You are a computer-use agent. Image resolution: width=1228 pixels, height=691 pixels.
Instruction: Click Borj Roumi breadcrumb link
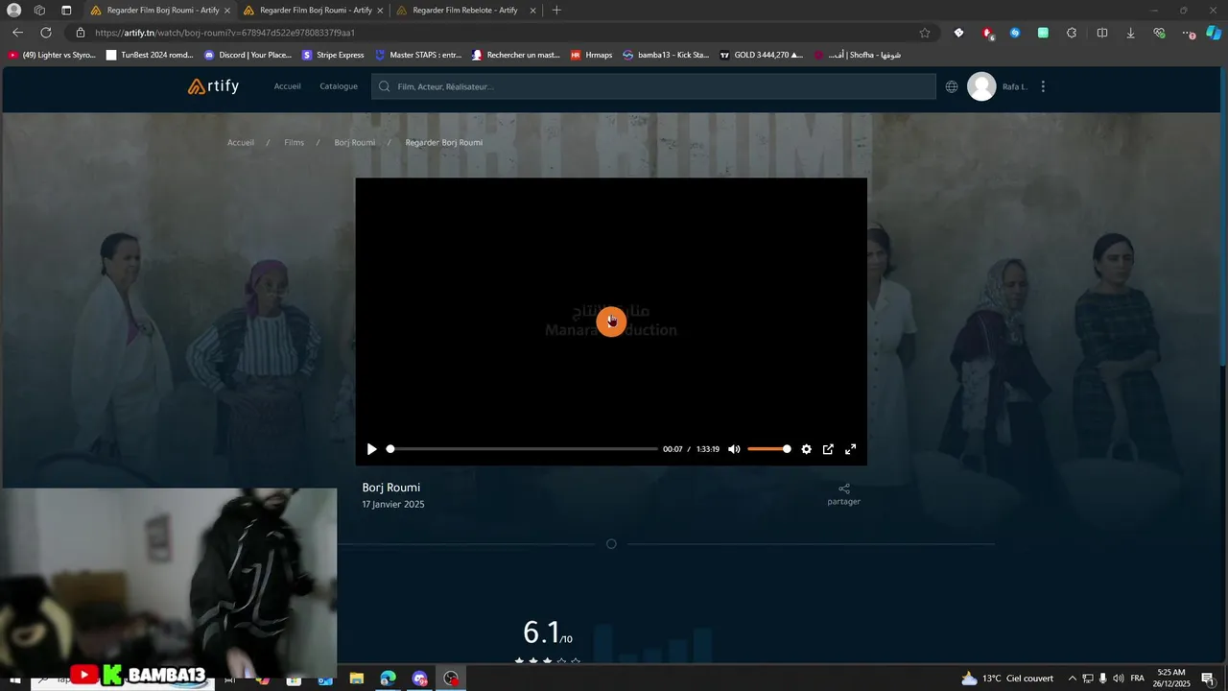(x=354, y=143)
